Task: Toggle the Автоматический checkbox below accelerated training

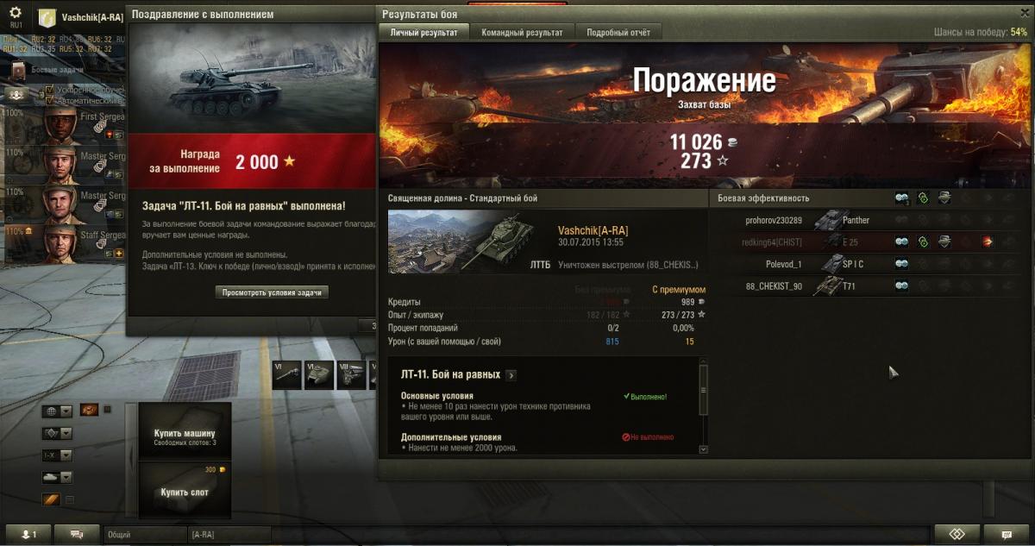Action: coord(49,101)
